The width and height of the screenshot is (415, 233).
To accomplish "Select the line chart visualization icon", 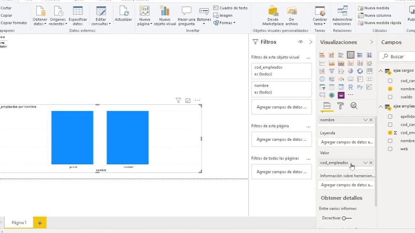I will tap(322, 63).
